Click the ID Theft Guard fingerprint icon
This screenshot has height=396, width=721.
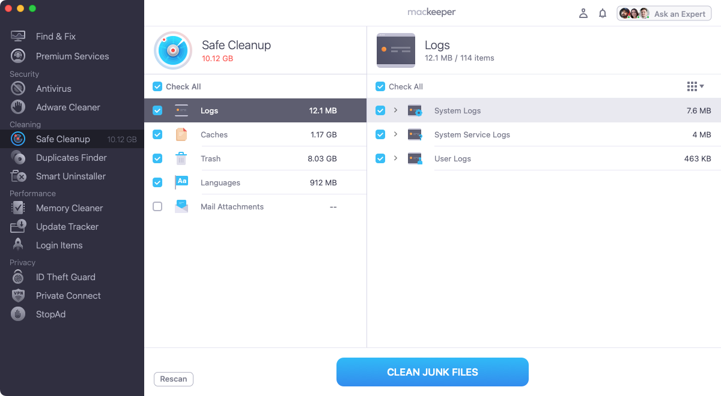pyautogui.click(x=18, y=277)
